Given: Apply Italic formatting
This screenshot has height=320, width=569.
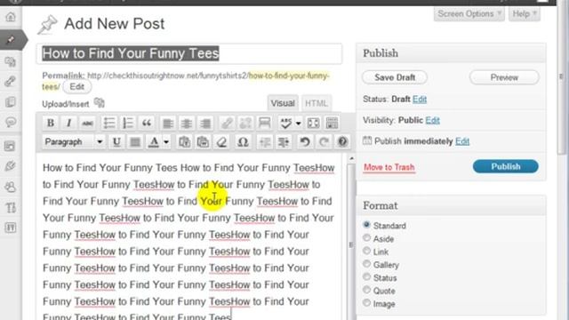Looking at the screenshot, I should (x=69, y=124).
